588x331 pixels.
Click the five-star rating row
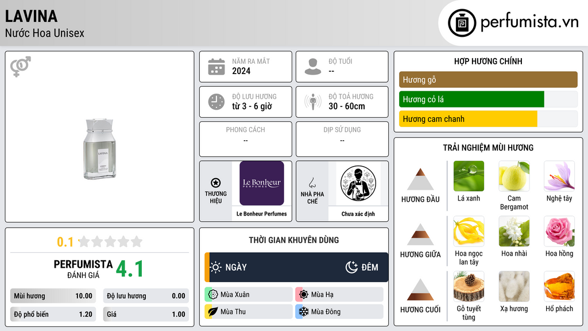pos(110,242)
